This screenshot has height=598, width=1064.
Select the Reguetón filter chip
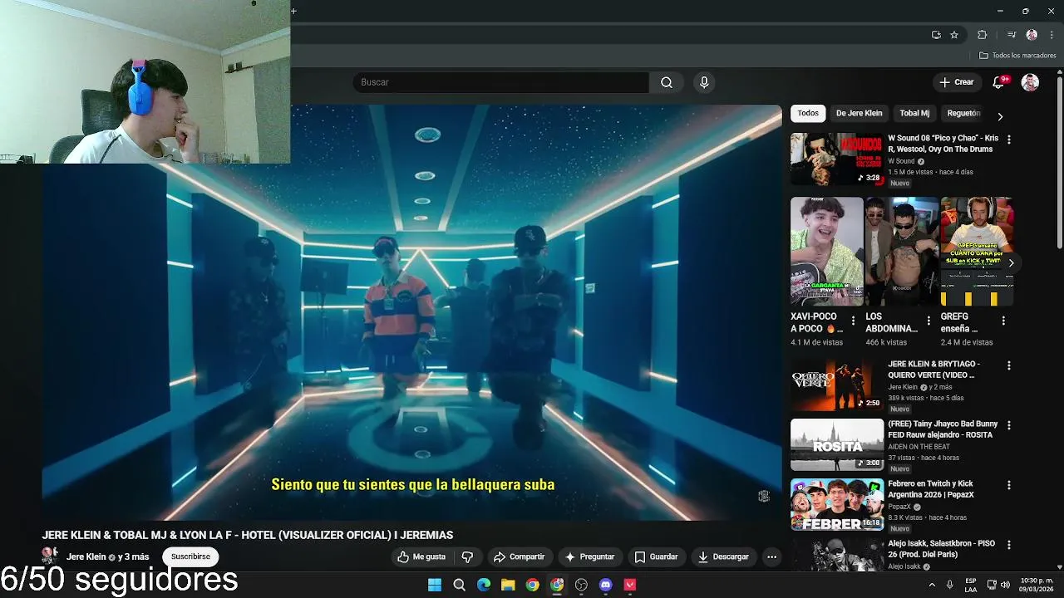(963, 113)
